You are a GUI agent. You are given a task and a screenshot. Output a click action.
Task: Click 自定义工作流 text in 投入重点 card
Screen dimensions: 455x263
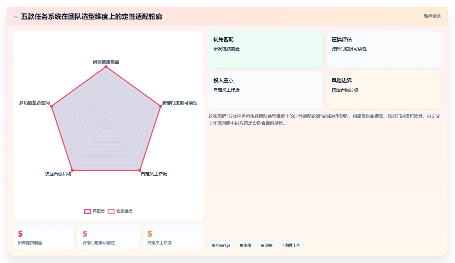coord(226,90)
